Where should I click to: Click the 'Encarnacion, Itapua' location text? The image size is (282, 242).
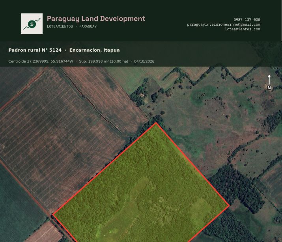point(94,50)
